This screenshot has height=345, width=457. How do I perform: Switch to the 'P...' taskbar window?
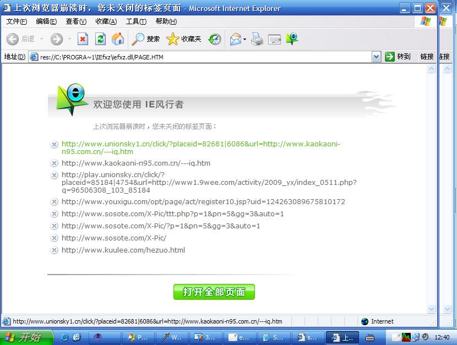pos(138,337)
